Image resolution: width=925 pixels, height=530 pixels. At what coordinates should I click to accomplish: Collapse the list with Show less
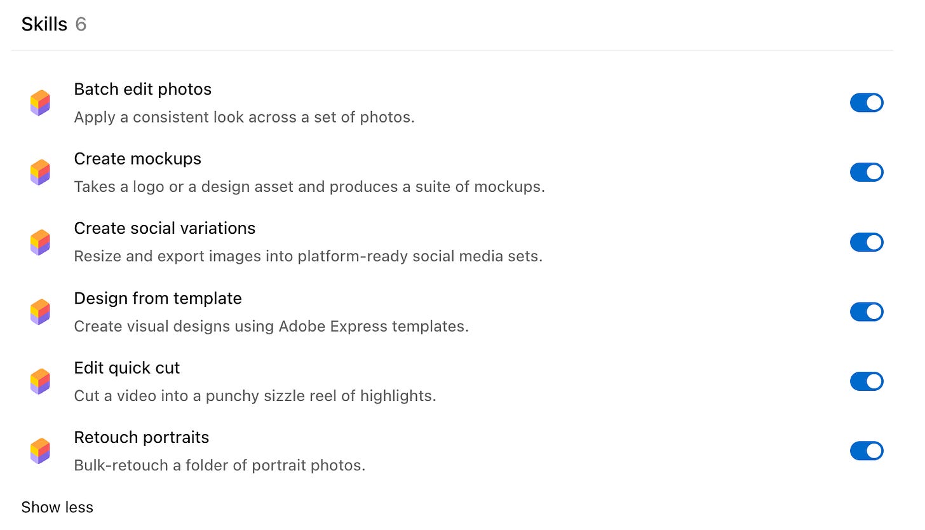point(57,507)
